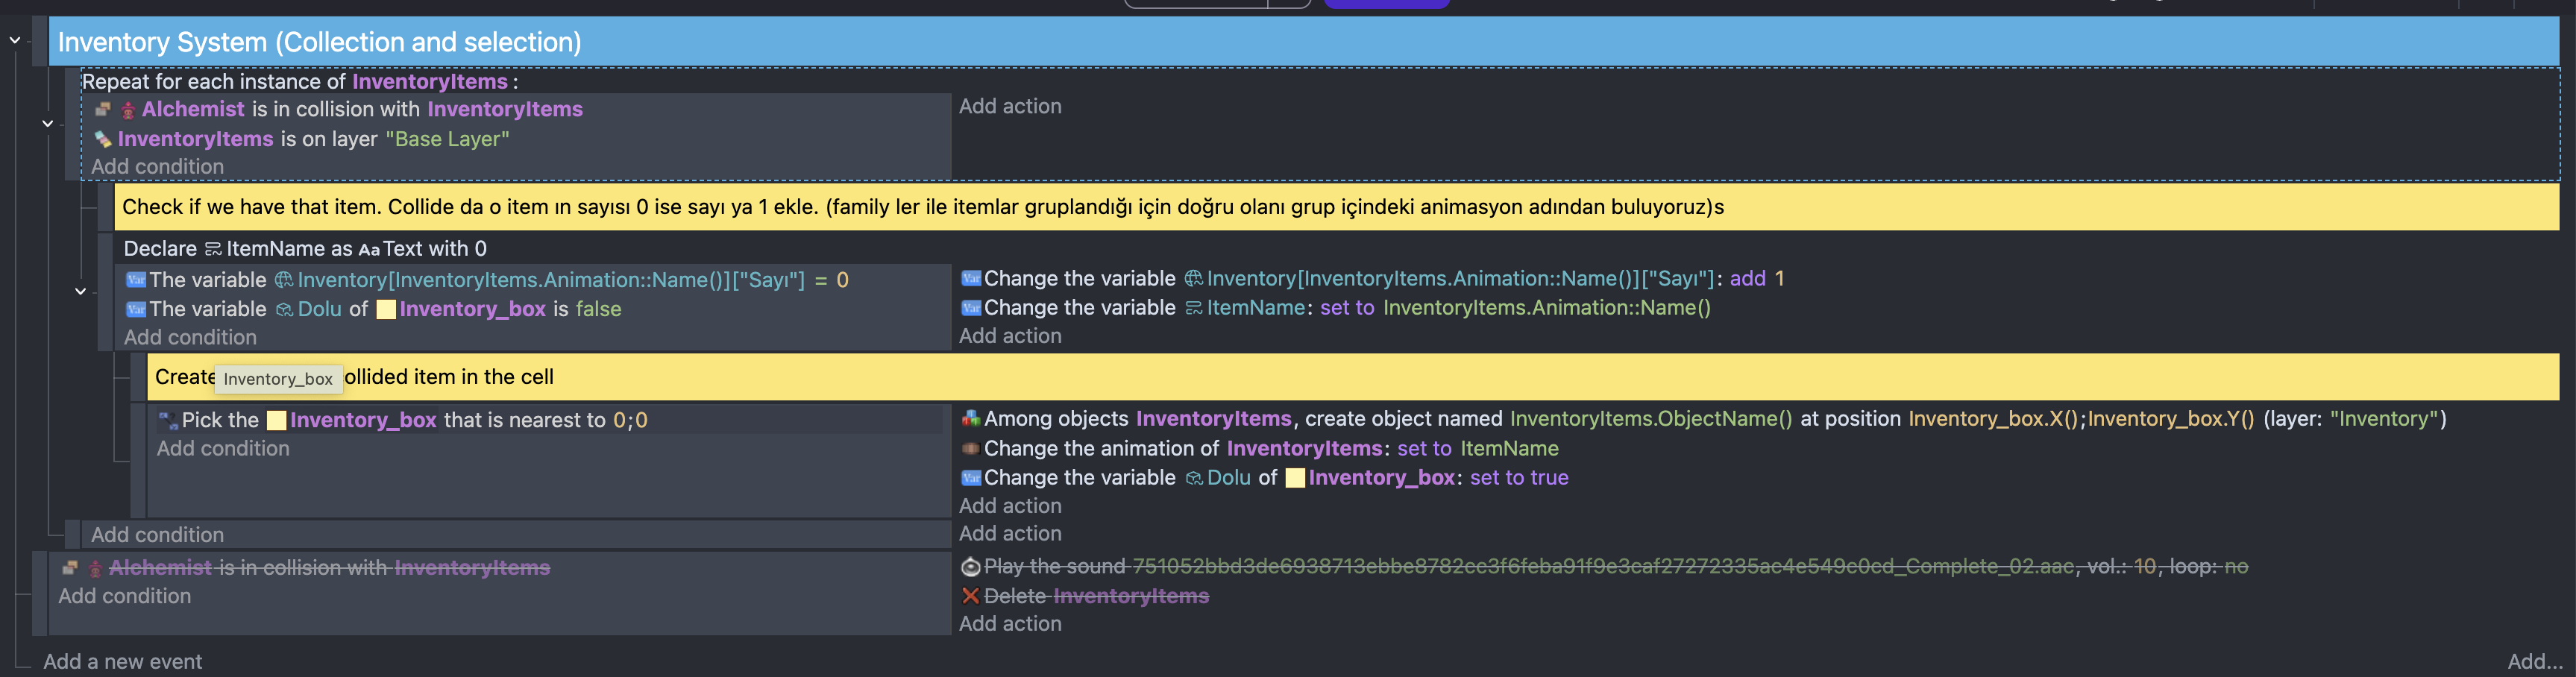Click the red X icon beside Delete InventoryItems
This screenshot has height=677, width=2576.
[970, 596]
